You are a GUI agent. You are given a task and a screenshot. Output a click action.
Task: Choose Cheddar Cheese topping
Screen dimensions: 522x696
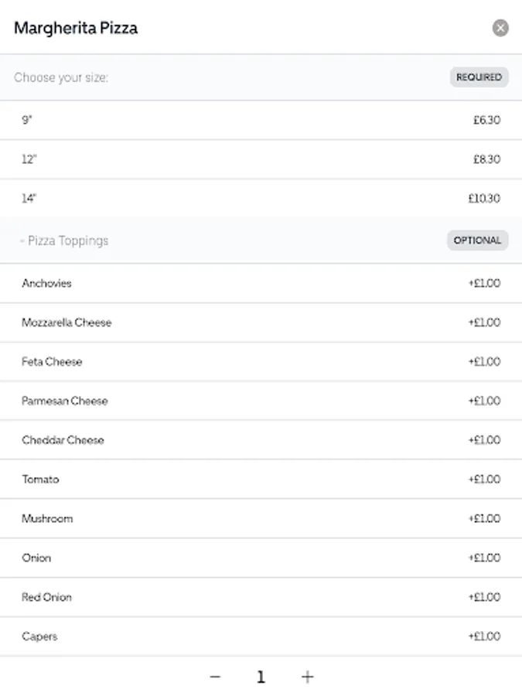point(261,440)
